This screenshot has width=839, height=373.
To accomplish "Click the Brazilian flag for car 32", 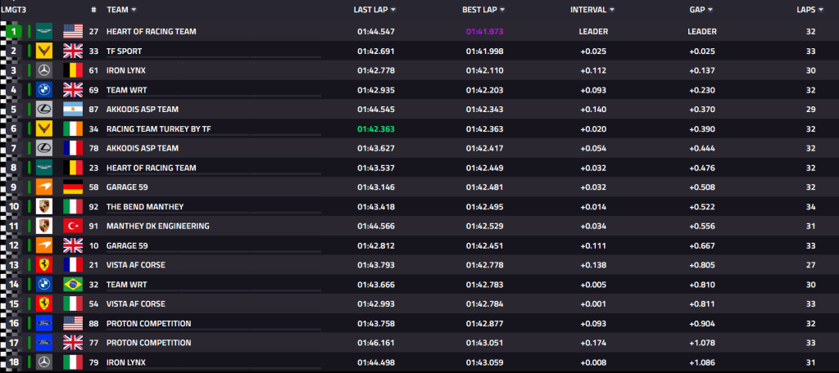I will (73, 285).
